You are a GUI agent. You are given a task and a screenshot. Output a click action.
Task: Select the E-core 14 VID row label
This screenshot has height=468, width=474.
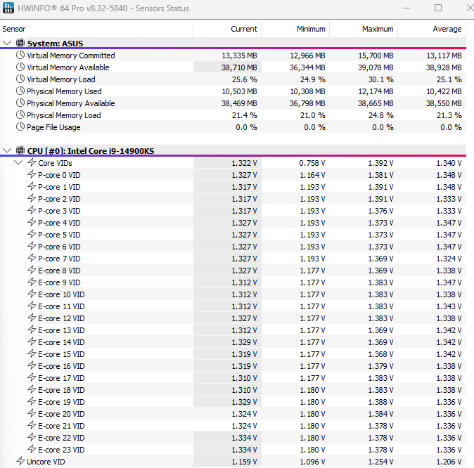[61, 342]
